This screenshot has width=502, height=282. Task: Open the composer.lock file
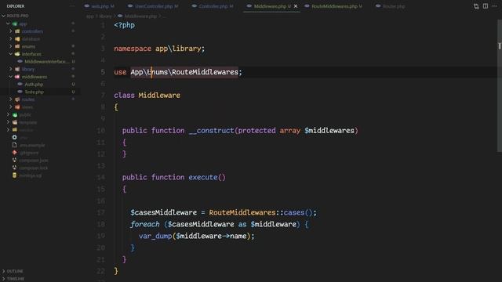click(x=33, y=168)
